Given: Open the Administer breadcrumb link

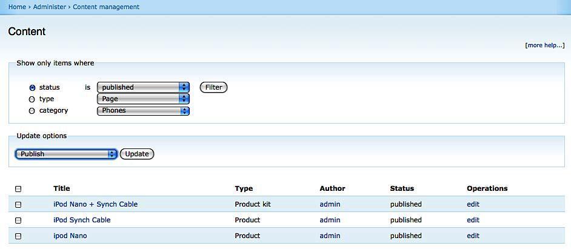Looking at the screenshot, I should 50,7.
